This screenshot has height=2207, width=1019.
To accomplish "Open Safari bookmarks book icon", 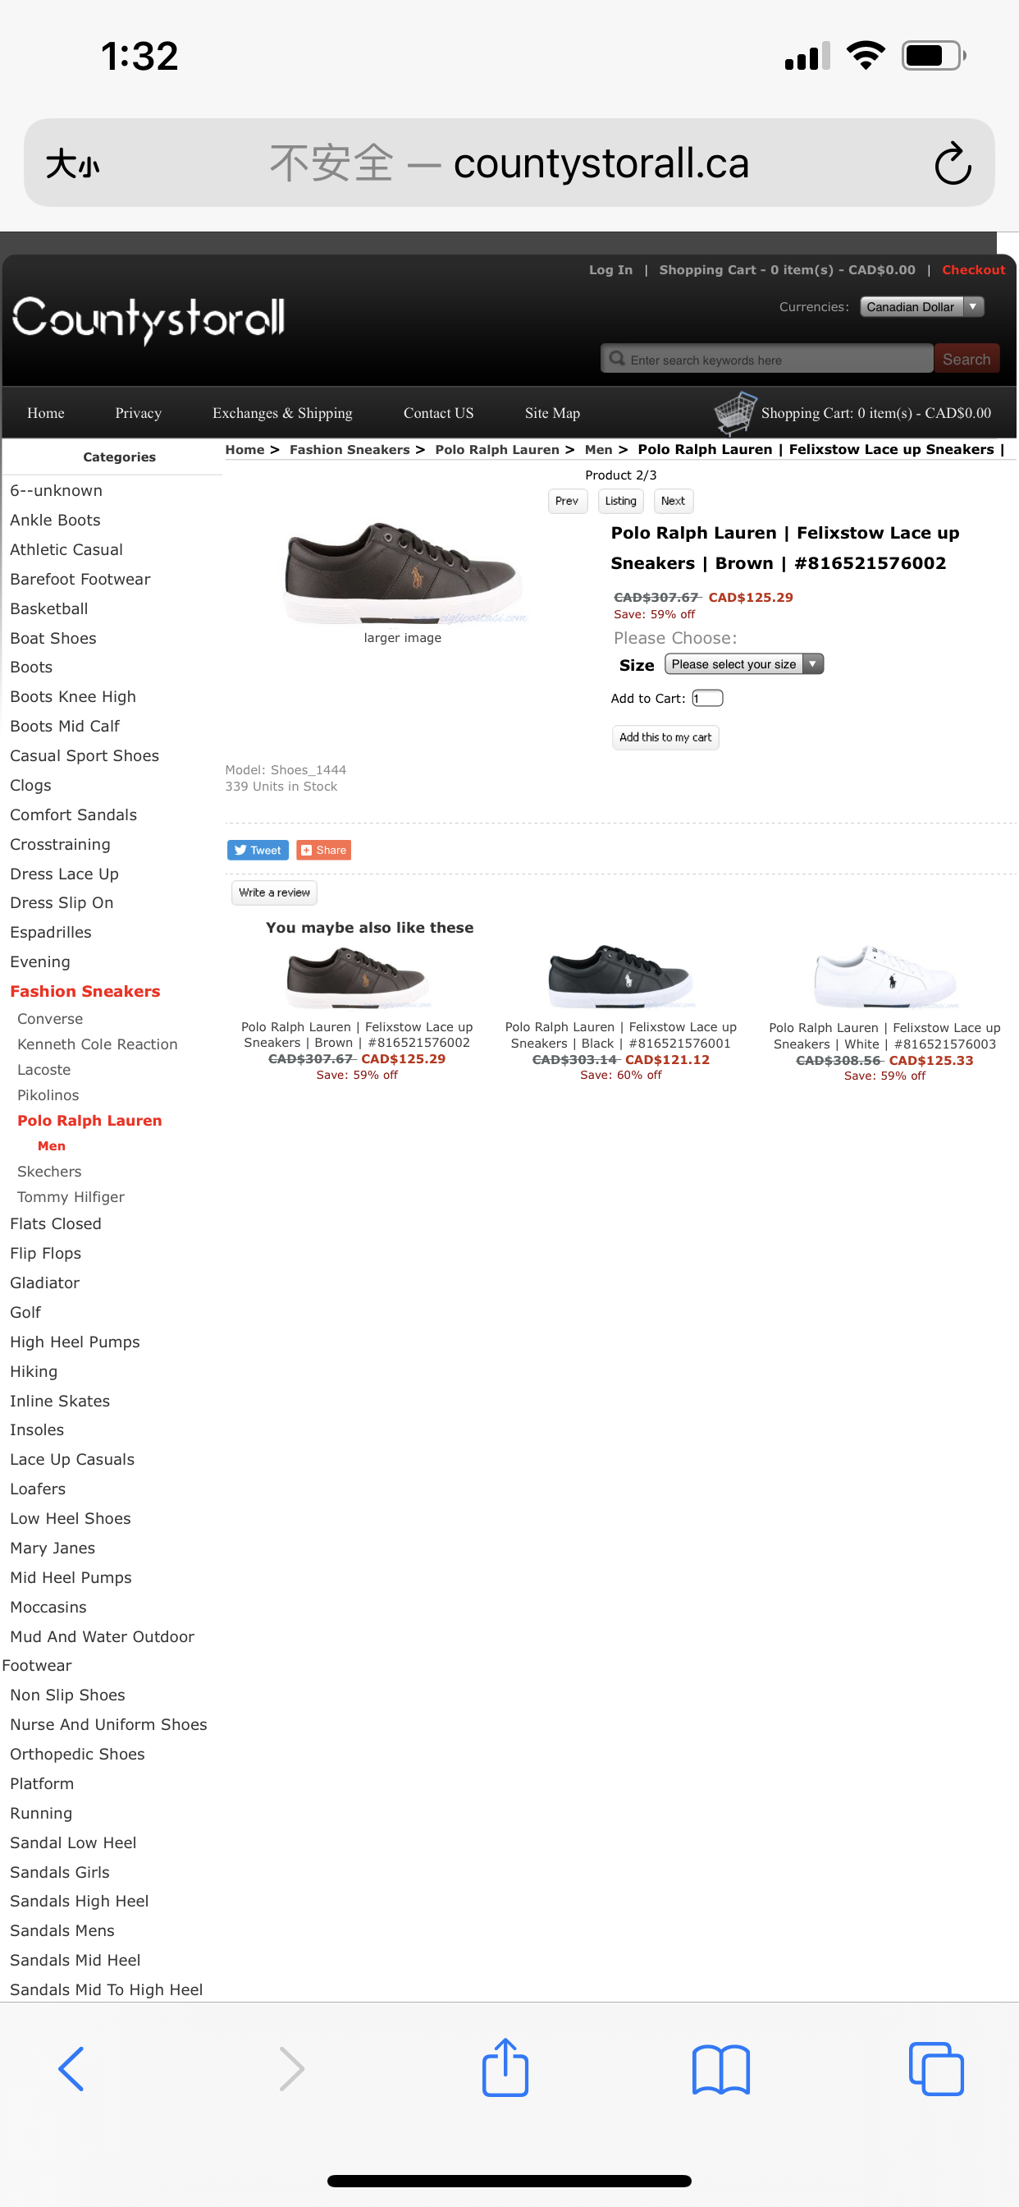I will tap(721, 2068).
